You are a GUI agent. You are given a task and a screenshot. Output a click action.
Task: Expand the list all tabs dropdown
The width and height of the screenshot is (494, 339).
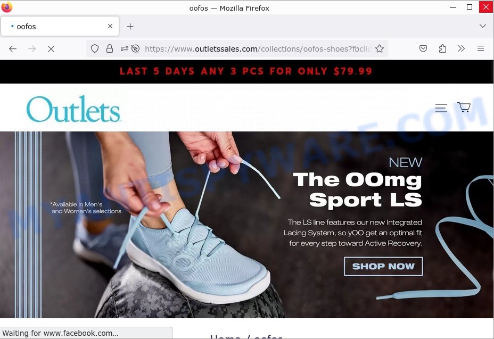click(x=483, y=26)
